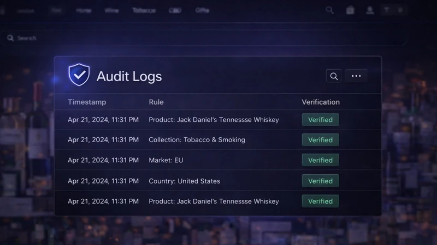Open the shopping bag icon in top navigation
The width and height of the screenshot is (437, 245).
(350, 10)
